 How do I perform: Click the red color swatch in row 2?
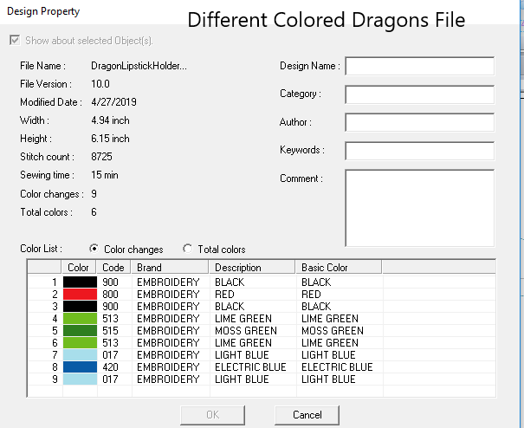80,295
